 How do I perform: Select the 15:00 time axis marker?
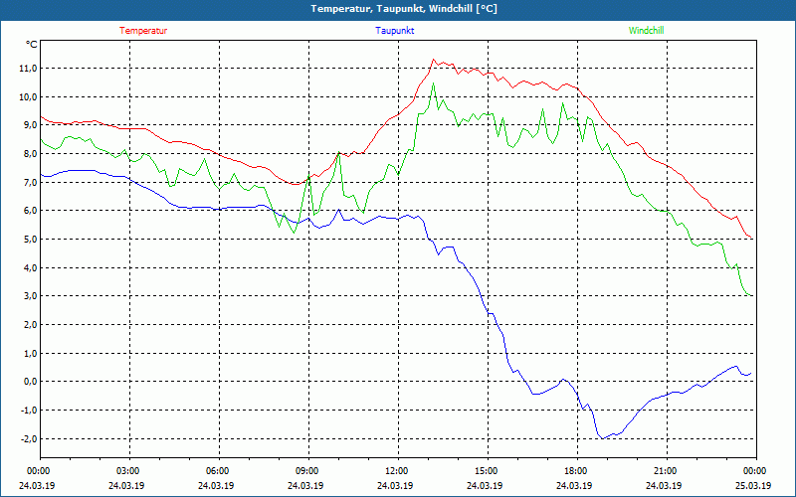(487, 471)
